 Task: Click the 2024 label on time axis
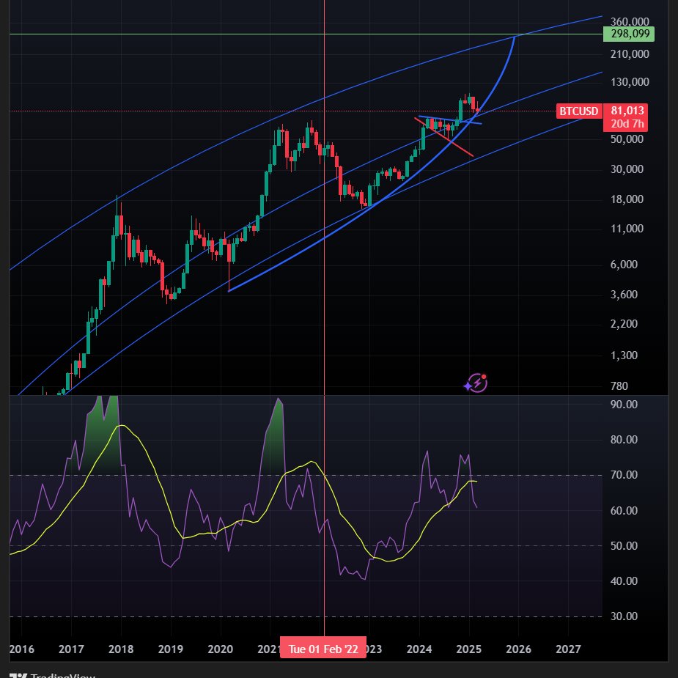pyautogui.click(x=419, y=649)
